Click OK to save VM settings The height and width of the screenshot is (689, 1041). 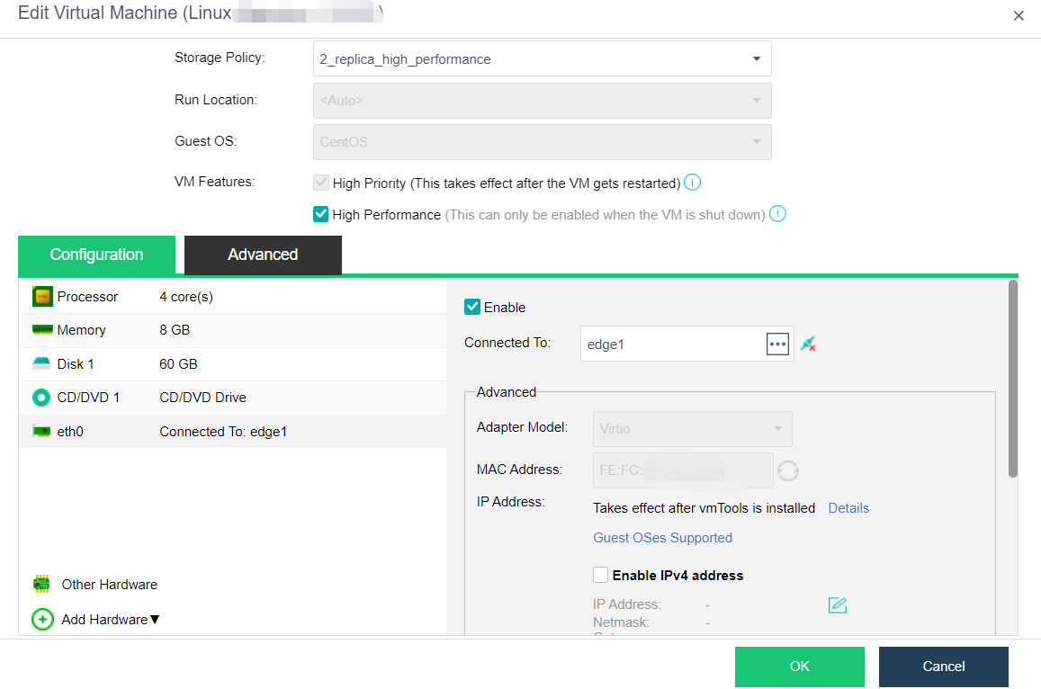tap(799, 667)
